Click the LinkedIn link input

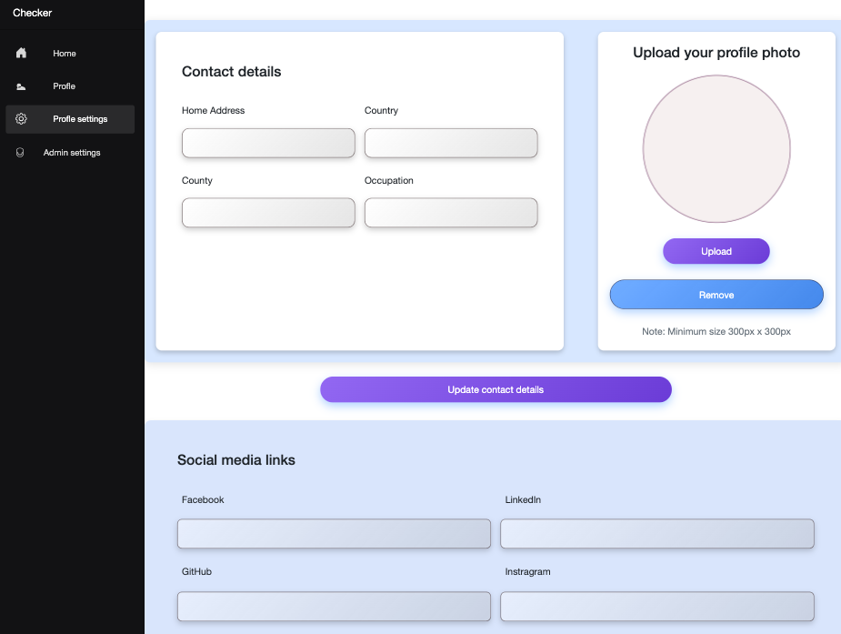coord(656,534)
